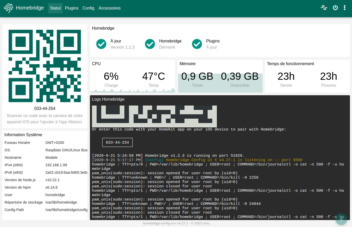
Task: Go to the Config tab
Action: (x=88, y=8)
